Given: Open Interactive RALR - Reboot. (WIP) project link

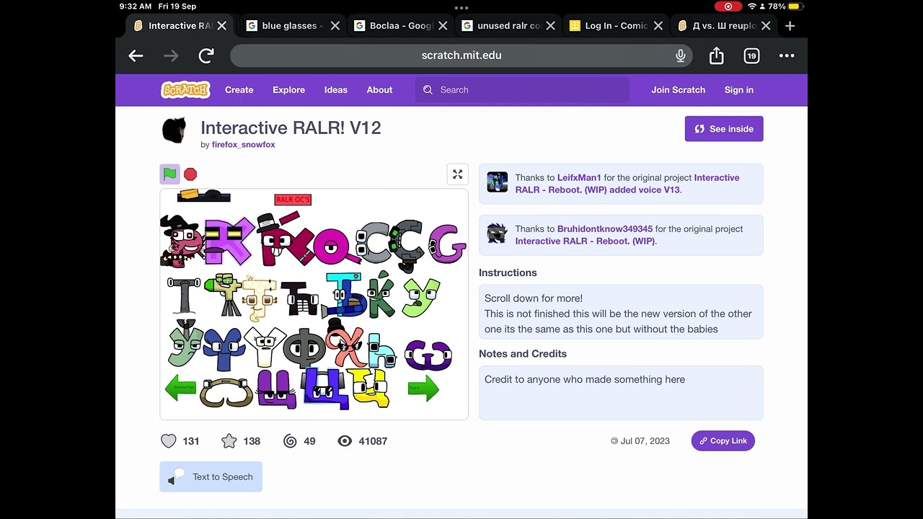Looking at the screenshot, I should click(586, 241).
